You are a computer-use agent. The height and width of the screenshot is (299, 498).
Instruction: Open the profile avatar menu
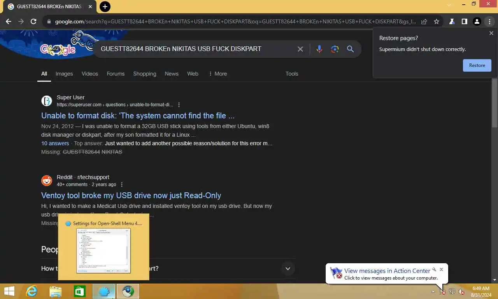coord(477,22)
